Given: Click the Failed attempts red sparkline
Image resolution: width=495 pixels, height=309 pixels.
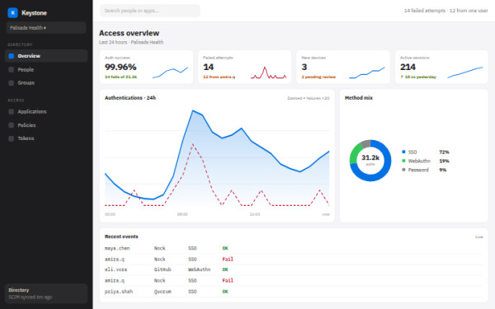Looking at the screenshot, I should (269, 73).
